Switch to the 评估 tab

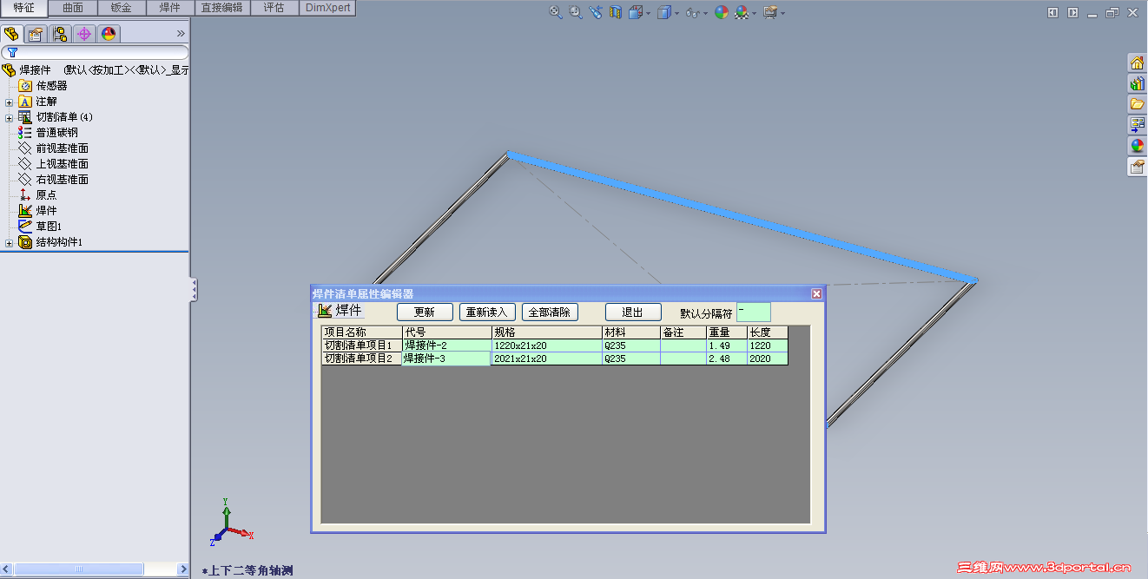tap(274, 8)
